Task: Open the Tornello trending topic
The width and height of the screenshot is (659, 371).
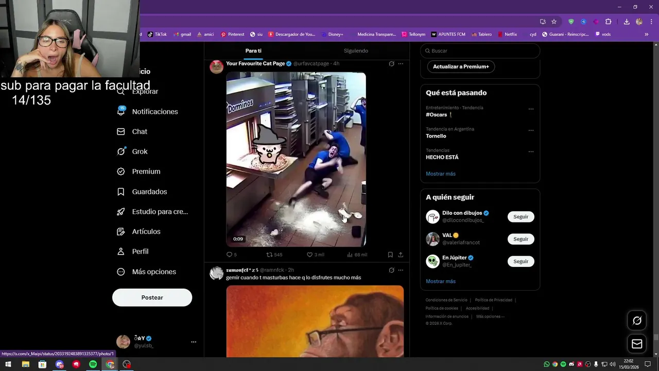Action: coord(436,136)
